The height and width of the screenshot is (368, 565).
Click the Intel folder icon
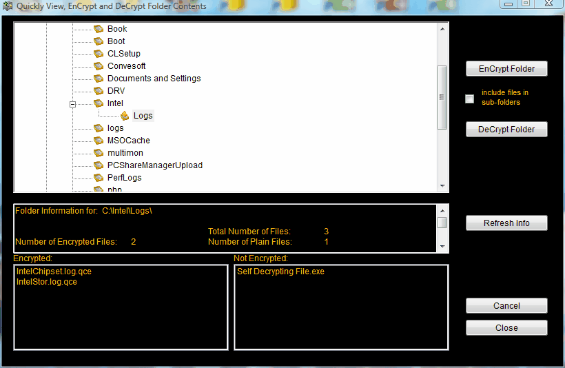tap(99, 103)
